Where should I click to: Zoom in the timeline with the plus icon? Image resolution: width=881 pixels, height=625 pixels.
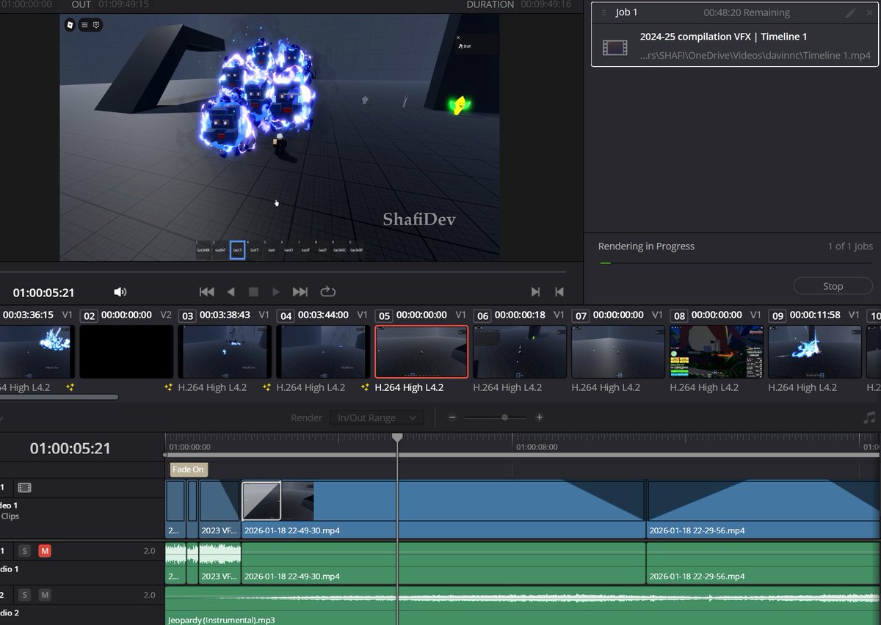[x=540, y=417]
